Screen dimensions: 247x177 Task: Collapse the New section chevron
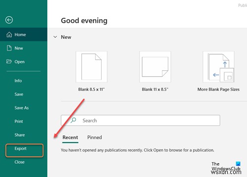click(x=55, y=37)
